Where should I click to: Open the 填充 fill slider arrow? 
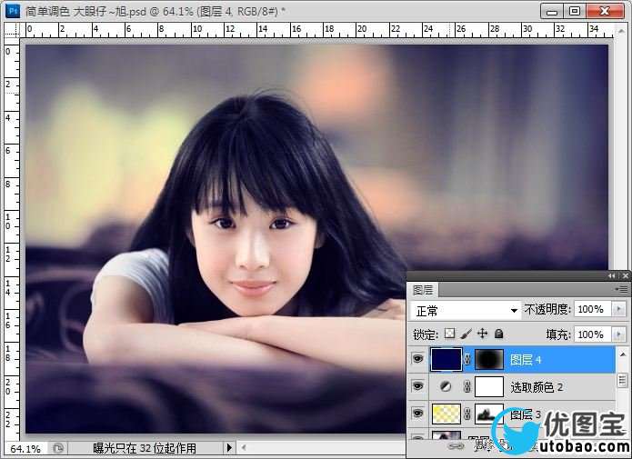click(x=619, y=334)
